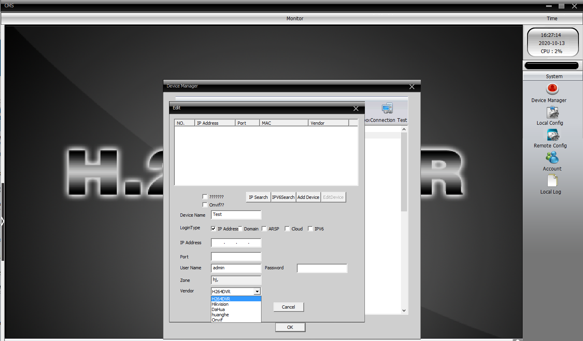Tick the Onvif checkbox
Viewport: 583px width, 341px height.
tap(205, 205)
